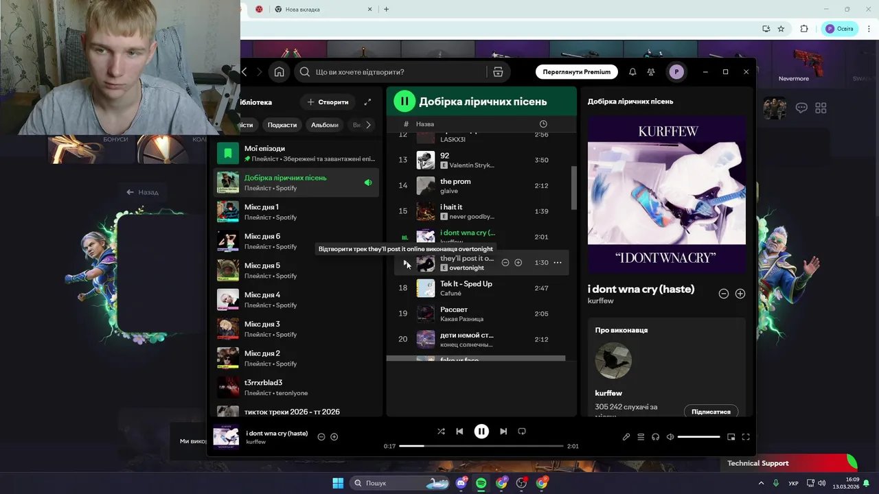Show more library filters with the chevron arrow

pos(368,125)
